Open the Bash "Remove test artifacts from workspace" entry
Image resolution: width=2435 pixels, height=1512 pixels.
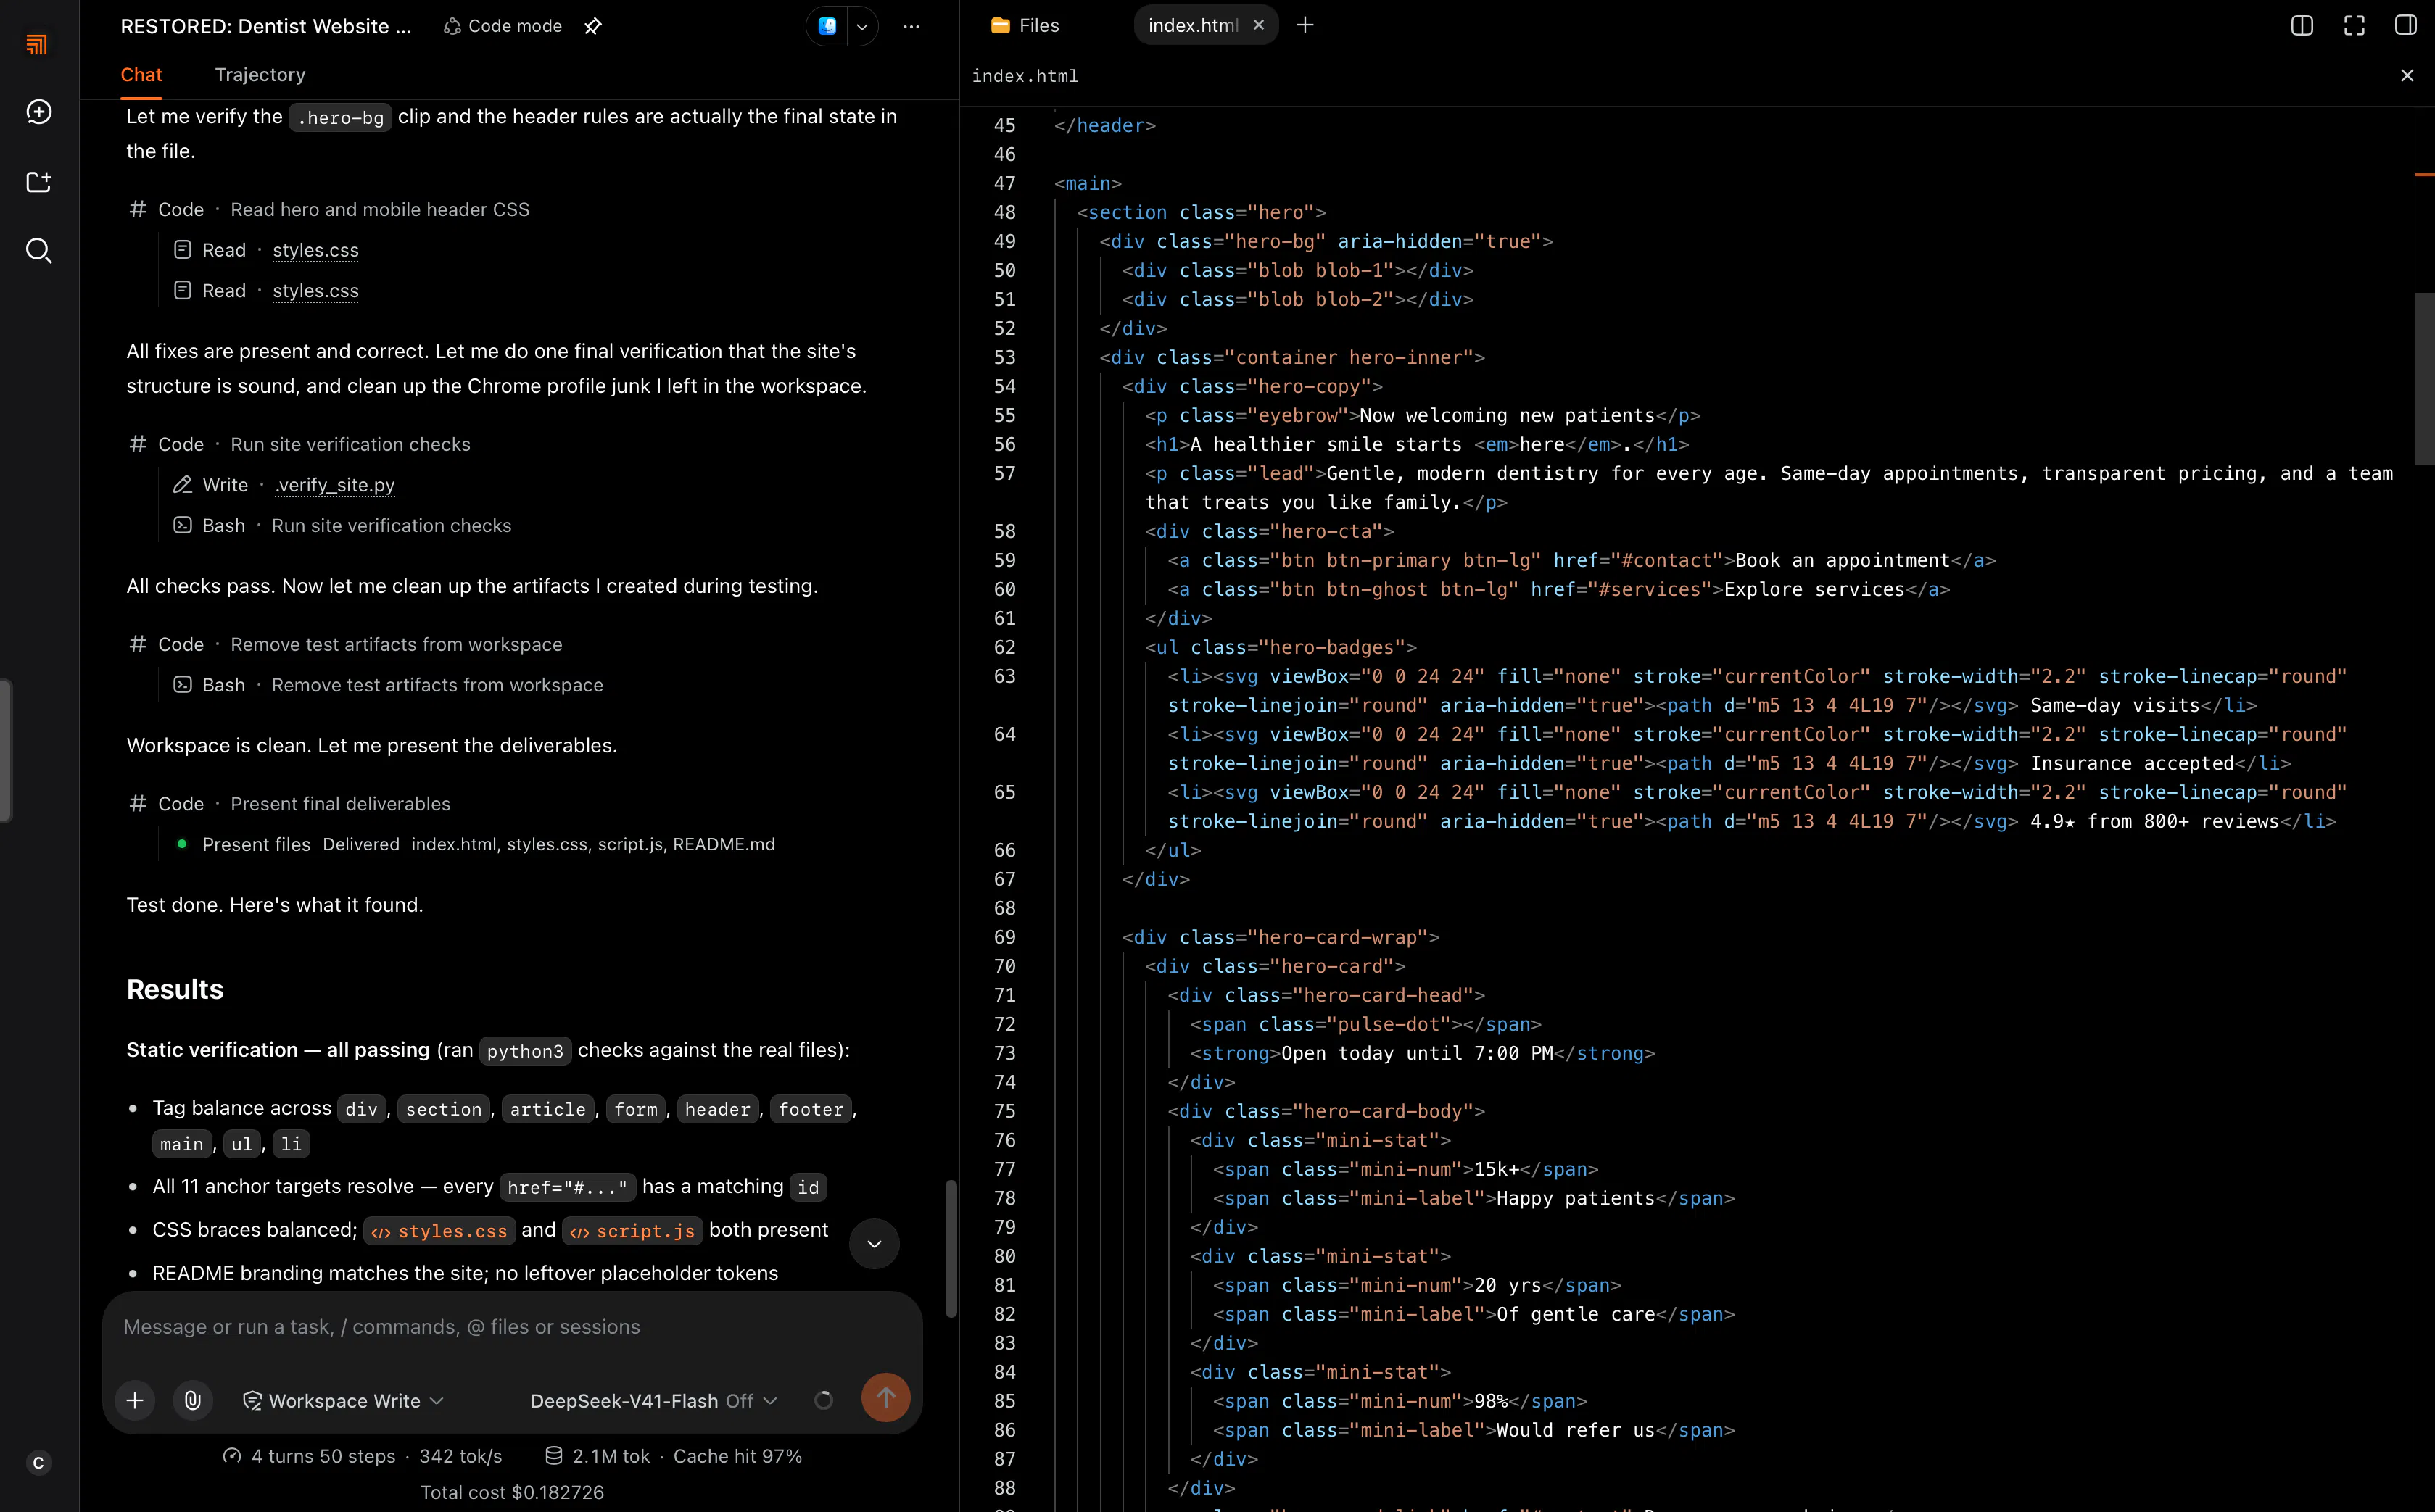[388, 685]
